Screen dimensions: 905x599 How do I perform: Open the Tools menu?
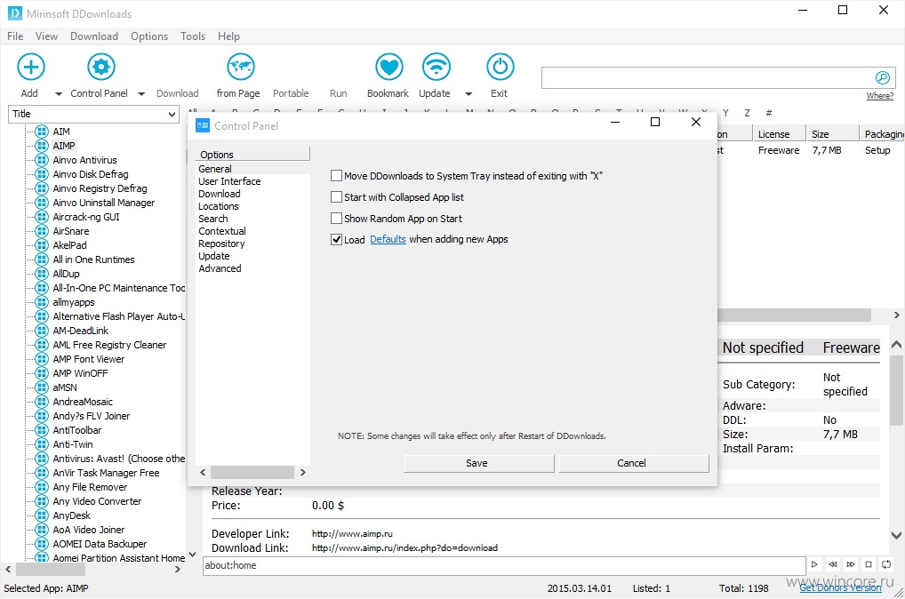coord(193,36)
